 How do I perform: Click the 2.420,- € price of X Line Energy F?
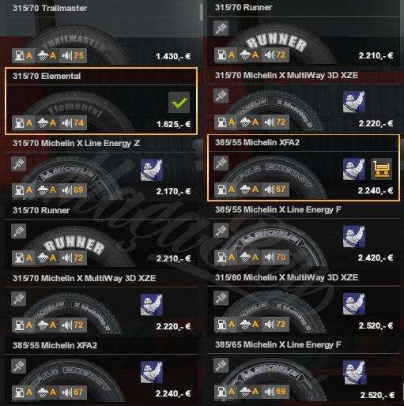376,258
